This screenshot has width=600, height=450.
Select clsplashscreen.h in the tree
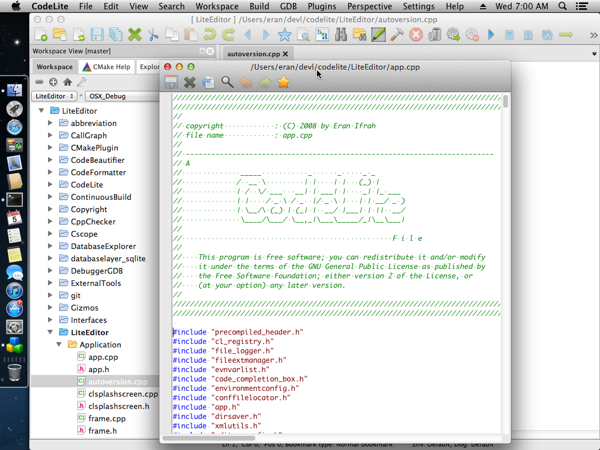pos(118,406)
